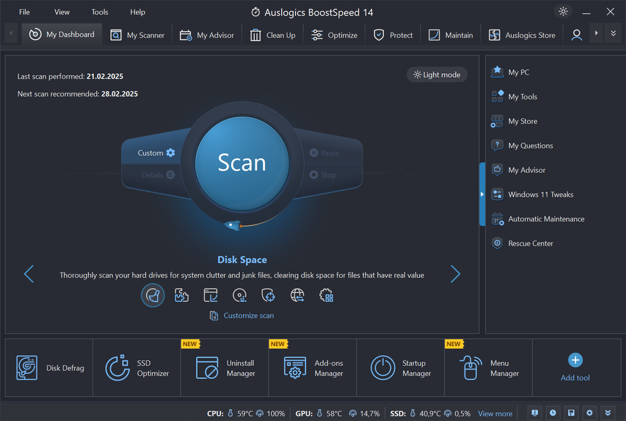Collapse the status bar with the bottom double chevron
Screen dimensions: 626x421
point(608,413)
